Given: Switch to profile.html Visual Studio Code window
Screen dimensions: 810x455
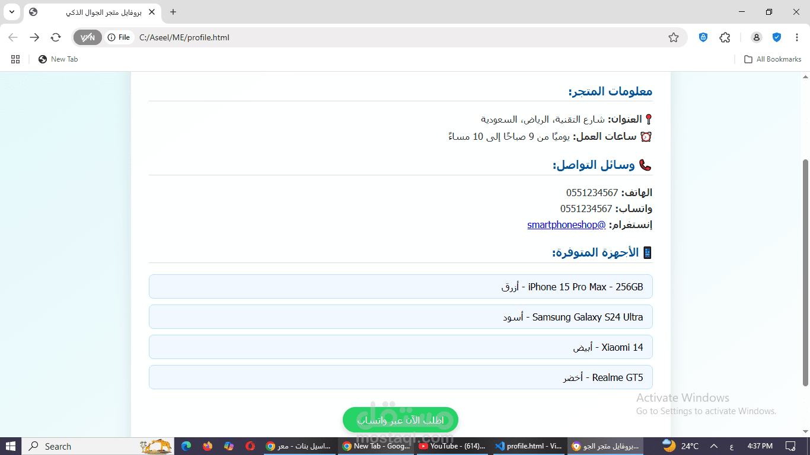Looking at the screenshot, I should (528, 446).
